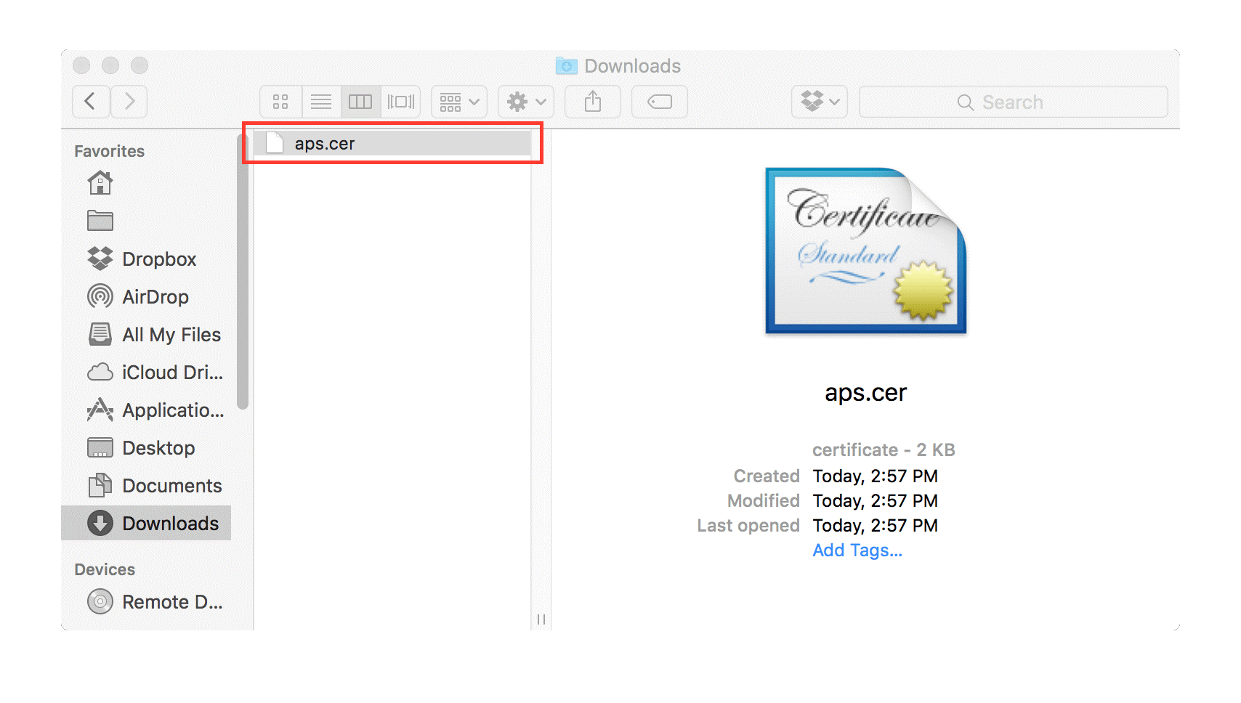Open the Home folder in sidebar
1241x703 pixels.
tap(100, 183)
